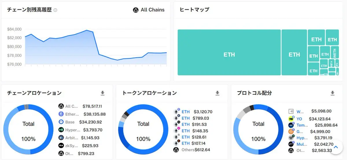This screenshot has width=347, height=160.
Task: Click the zkSync chain icon
Action: pos(61,146)
